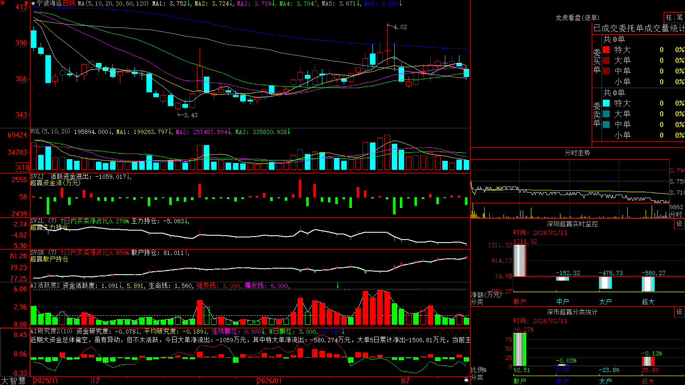Screen dimensions: 685x385
Task: Click the 深圳超赢实时监控 panel title
Action: tap(572, 224)
